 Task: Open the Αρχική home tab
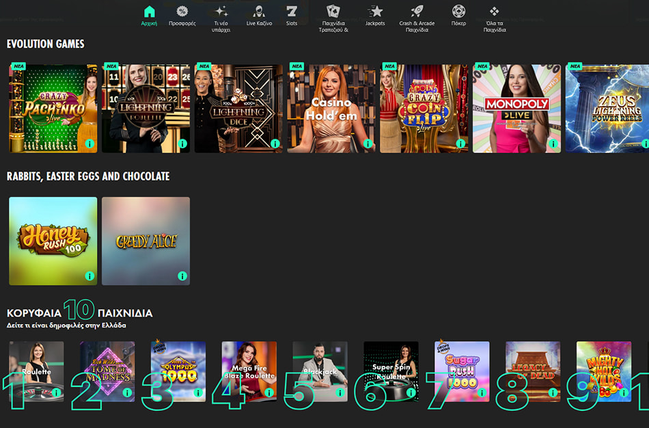pos(149,16)
